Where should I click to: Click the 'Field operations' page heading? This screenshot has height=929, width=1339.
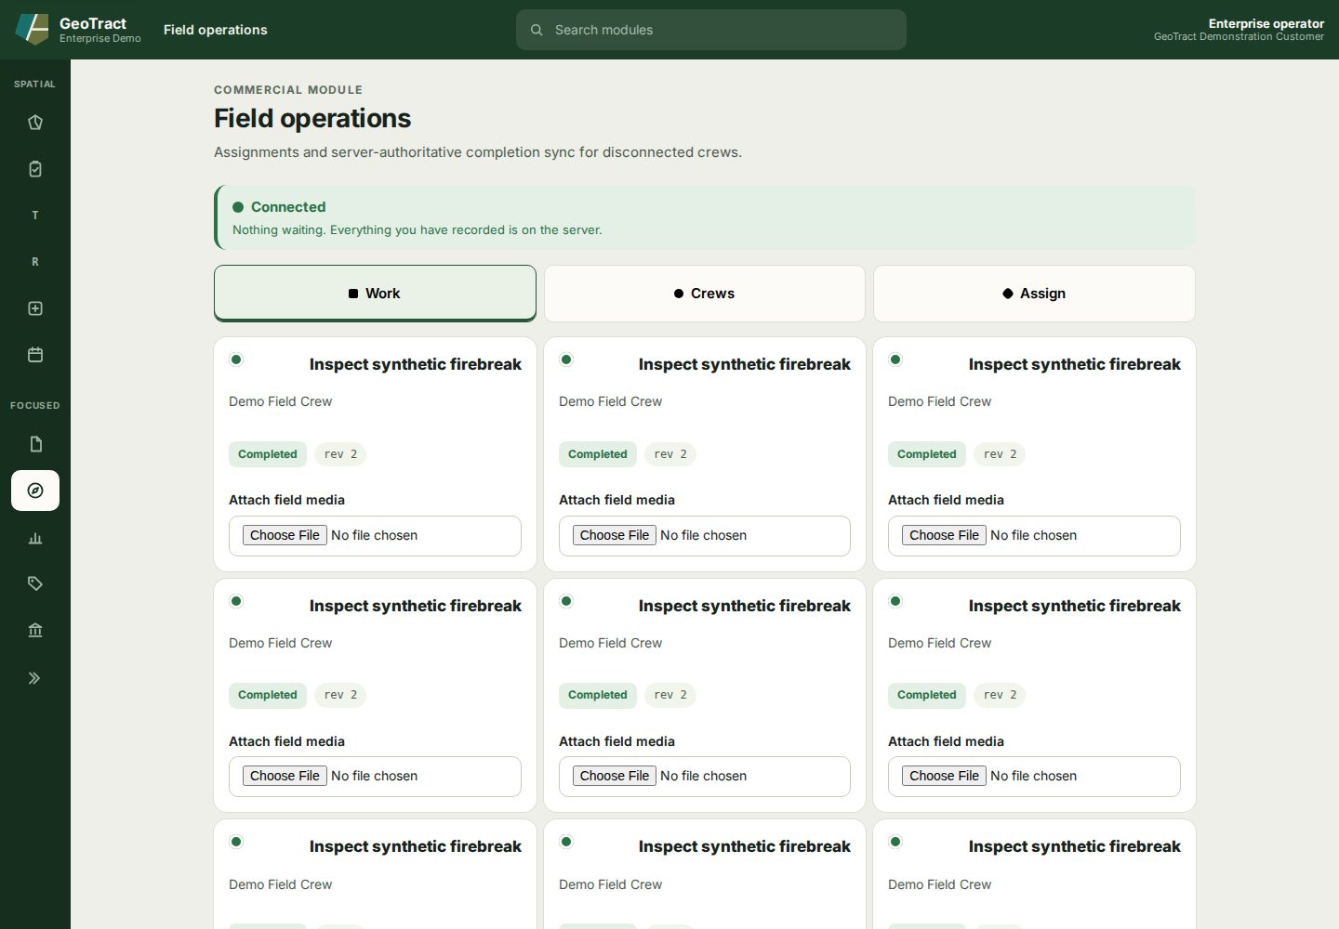point(312,118)
